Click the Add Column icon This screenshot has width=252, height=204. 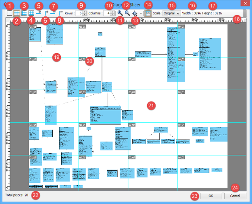[46, 13]
